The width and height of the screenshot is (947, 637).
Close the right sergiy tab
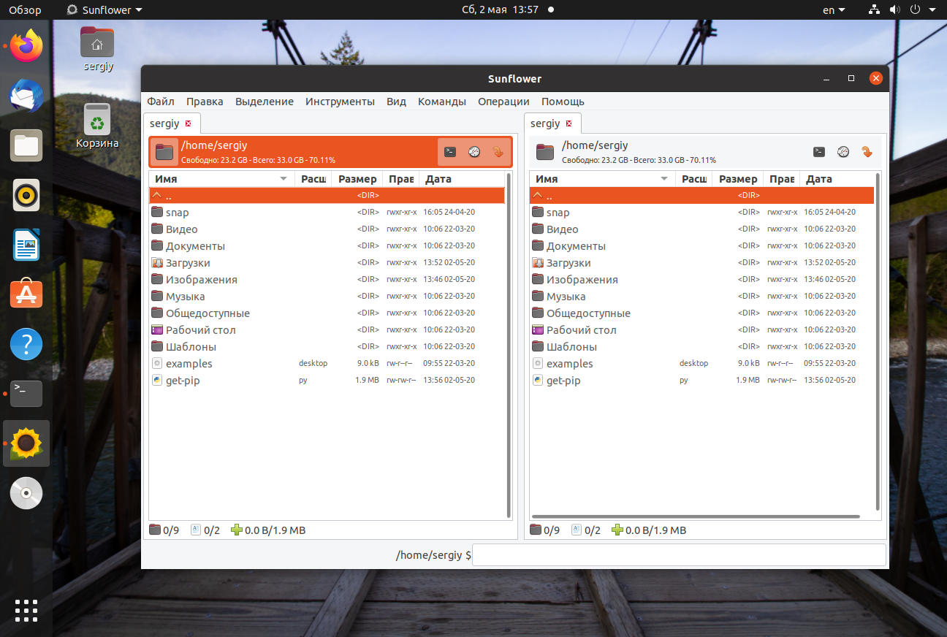click(x=569, y=123)
